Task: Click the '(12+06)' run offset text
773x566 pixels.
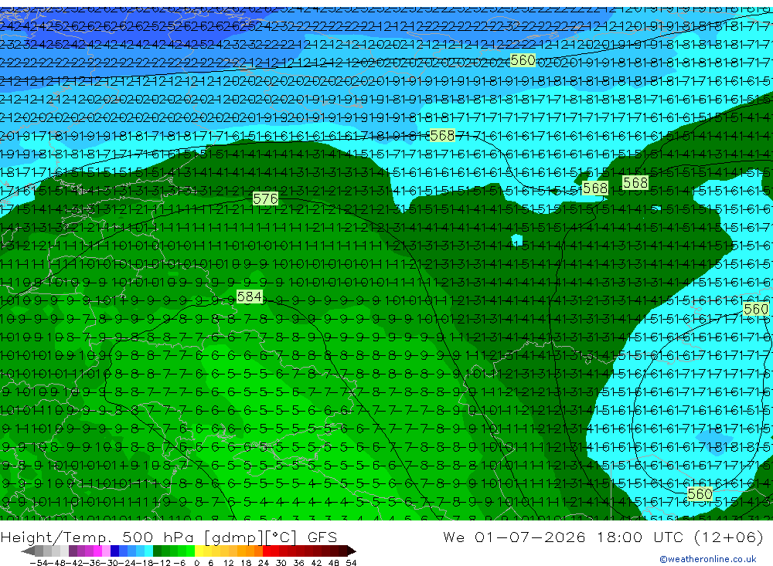Action: pyautogui.click(x=729, y=537)
